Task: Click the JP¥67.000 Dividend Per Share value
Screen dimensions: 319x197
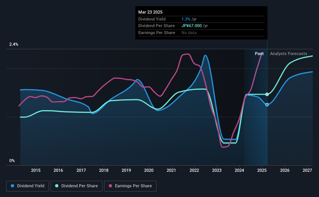Action: (x=192, y=26)
